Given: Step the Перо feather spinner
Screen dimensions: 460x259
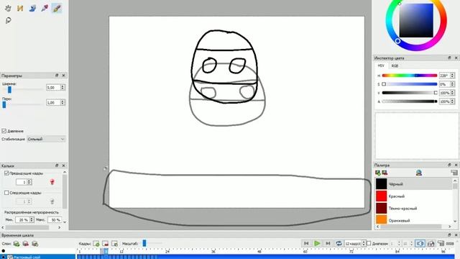Looking at the screenshot, I should coord(63,102).
